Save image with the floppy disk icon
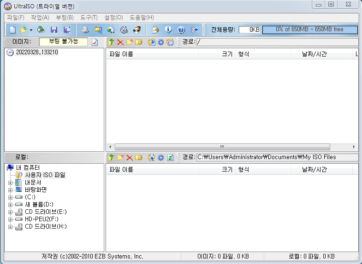This screenshot has width=362, height=264. [x=54, y=30]
